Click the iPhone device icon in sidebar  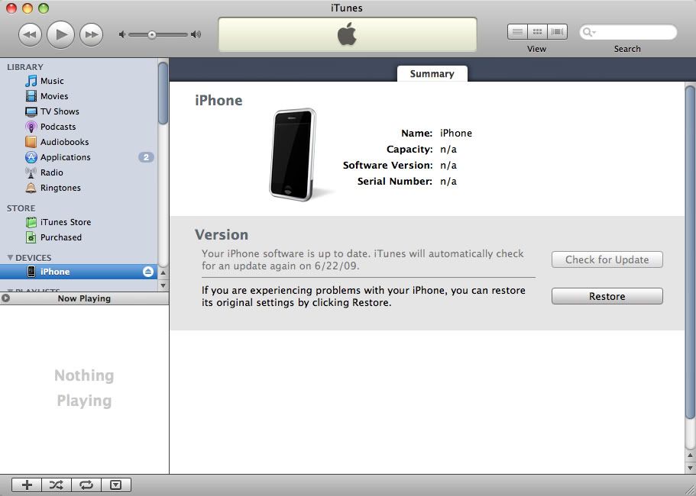pyautogui.click(x=31, y=272)
